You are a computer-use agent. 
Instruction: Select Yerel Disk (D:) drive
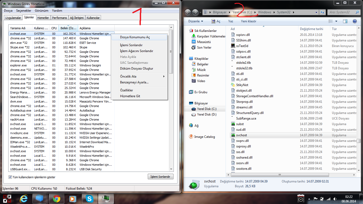[x=204, y=114]
